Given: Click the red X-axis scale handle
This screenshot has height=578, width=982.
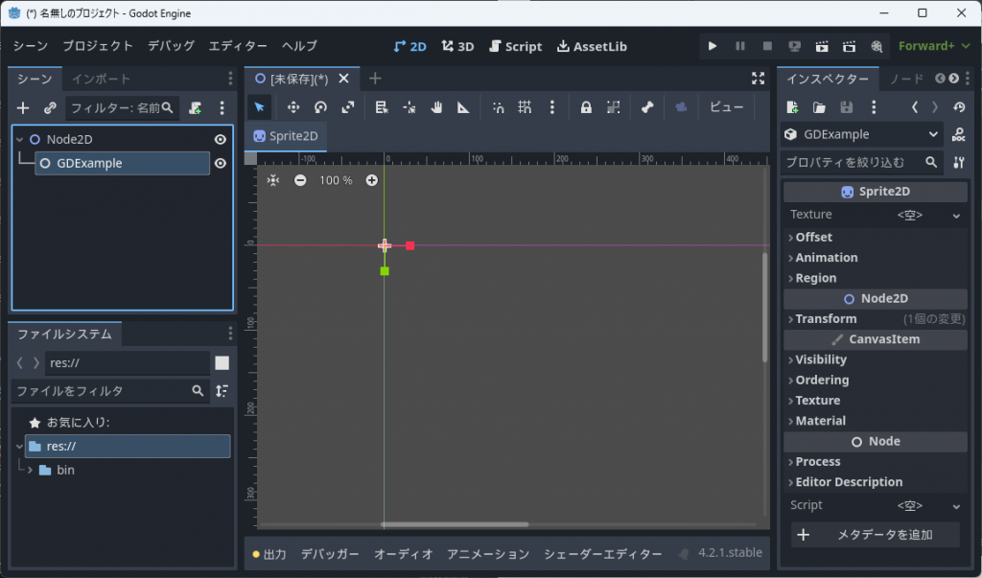Looking at the screenshot, I should tap(410, 246).
